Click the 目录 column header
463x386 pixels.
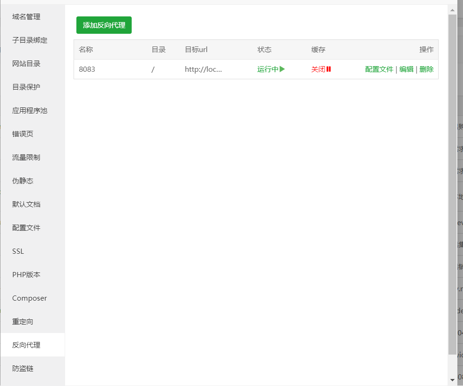point(158,49)
